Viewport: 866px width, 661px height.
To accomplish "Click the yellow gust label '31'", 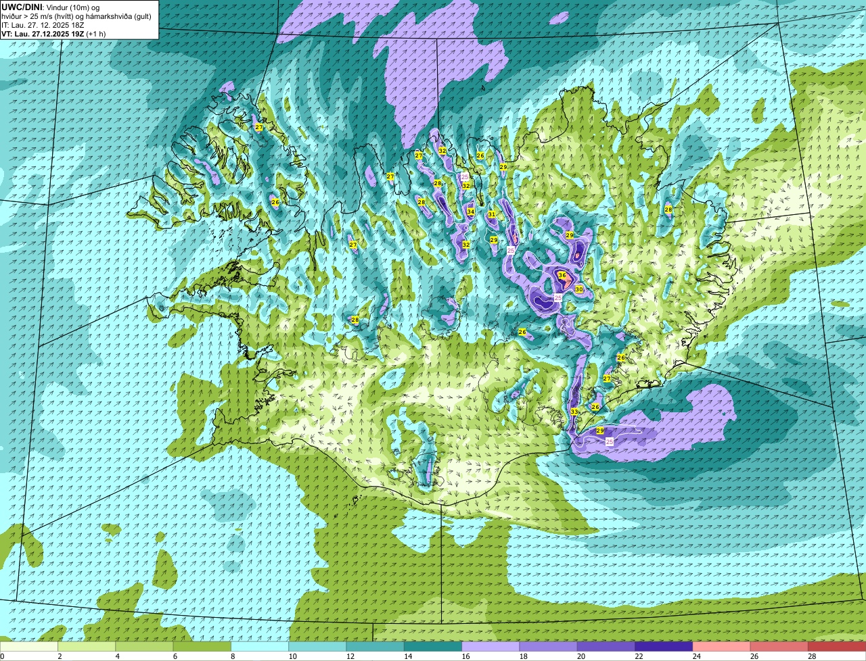I will [492, 214].
